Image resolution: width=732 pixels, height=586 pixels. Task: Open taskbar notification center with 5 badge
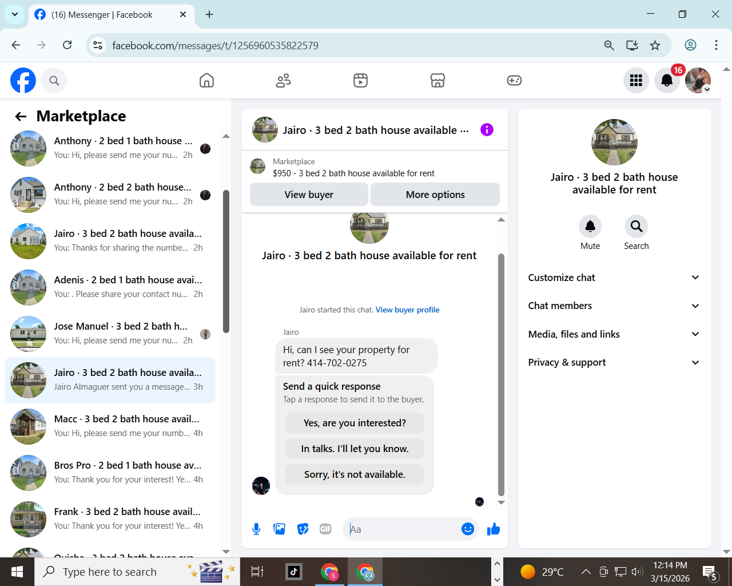click(710, 572)
